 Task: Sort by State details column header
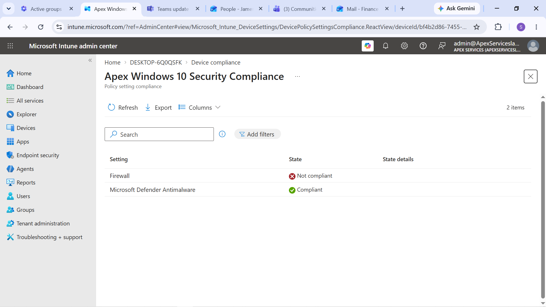point(398,159)
